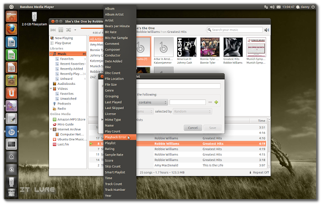323x206 pixels.
Task: Remove the condition with the minus icon
Action: [x=210, y=102]
